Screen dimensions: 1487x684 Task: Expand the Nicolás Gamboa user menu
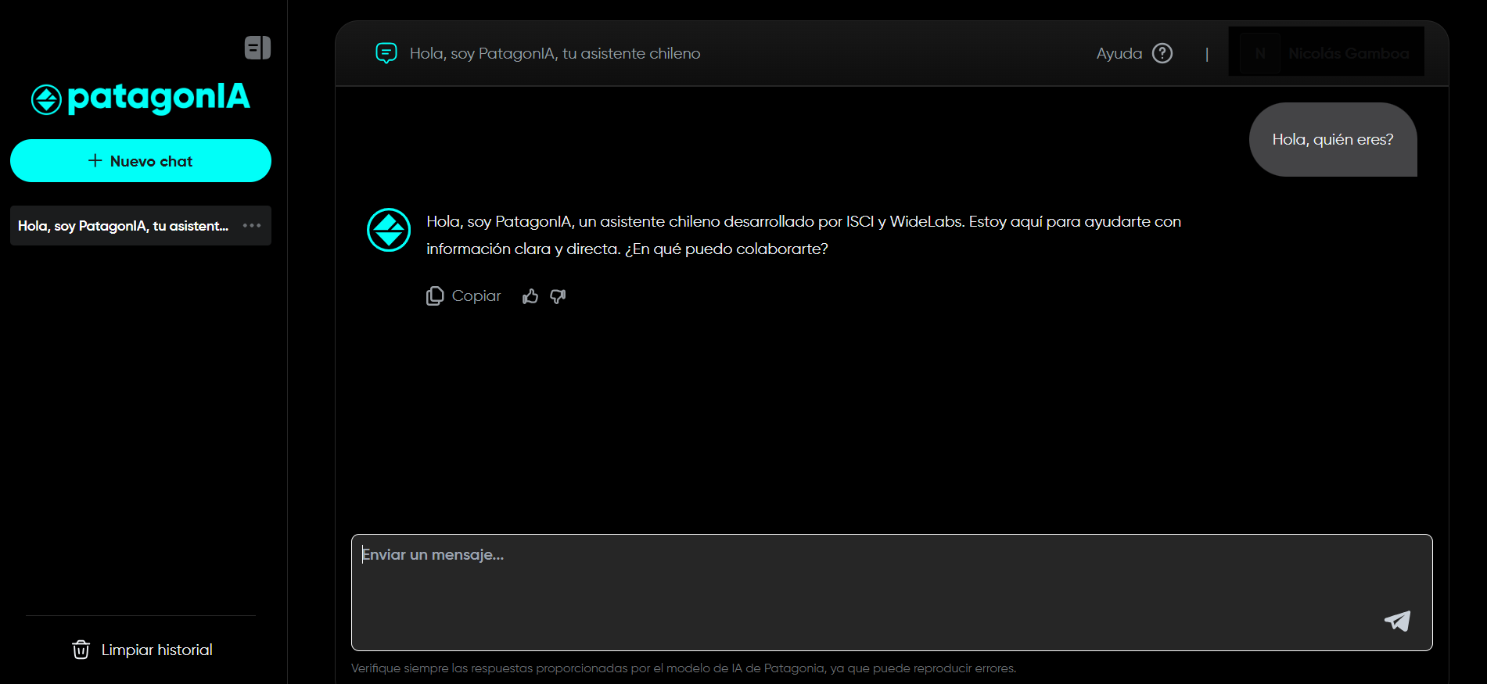1348,53
